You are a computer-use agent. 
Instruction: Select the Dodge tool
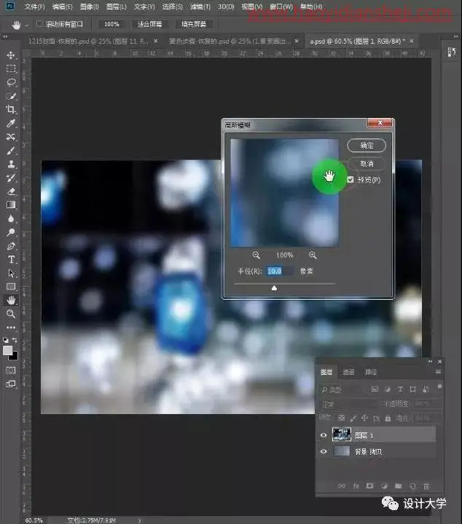tap(11, 232)
